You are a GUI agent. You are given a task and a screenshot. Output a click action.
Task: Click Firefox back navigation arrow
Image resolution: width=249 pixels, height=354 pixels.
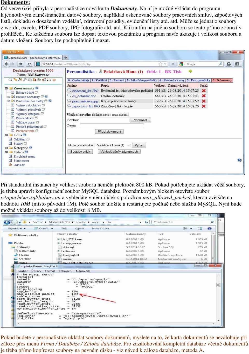point(7,64)
